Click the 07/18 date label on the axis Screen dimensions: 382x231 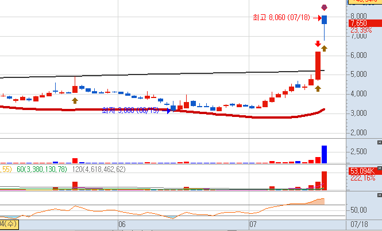click(x=360, y=224)
